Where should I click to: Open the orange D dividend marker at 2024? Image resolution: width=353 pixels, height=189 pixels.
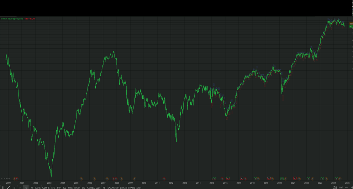coord(340,179)
